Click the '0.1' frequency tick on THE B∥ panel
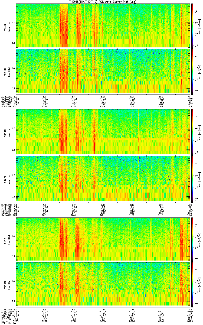Image resolution: width=203 pixels, height=325 pixels. [x=13, y=301]
